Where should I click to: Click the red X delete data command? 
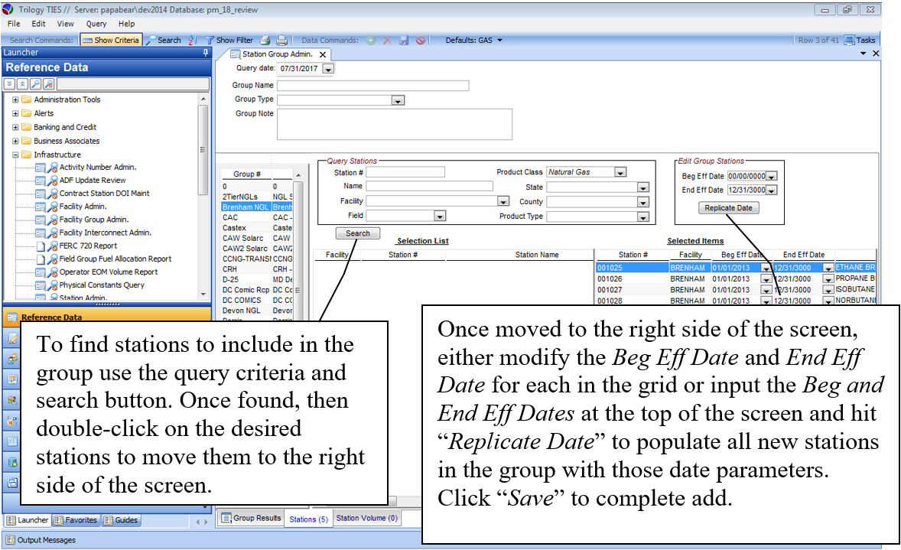point(387,40)
